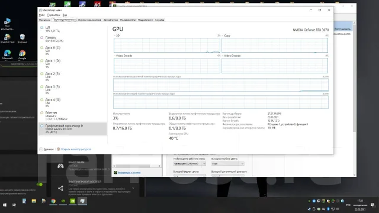Open the 3D graph engine dropdown
Image resolution: width=379 pixels, height=213 pixels.
click(x=114, y=35)
